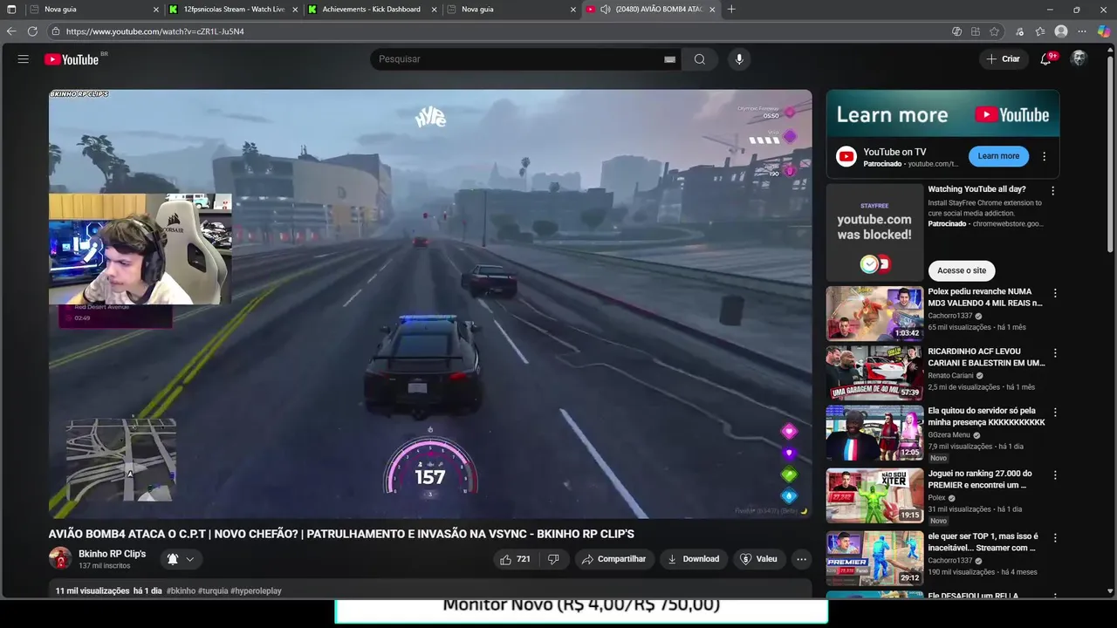Open Bkinho RP Clip's channel avatar
The width and height of the screenshot is (1117, 628).
coord(60,558)
